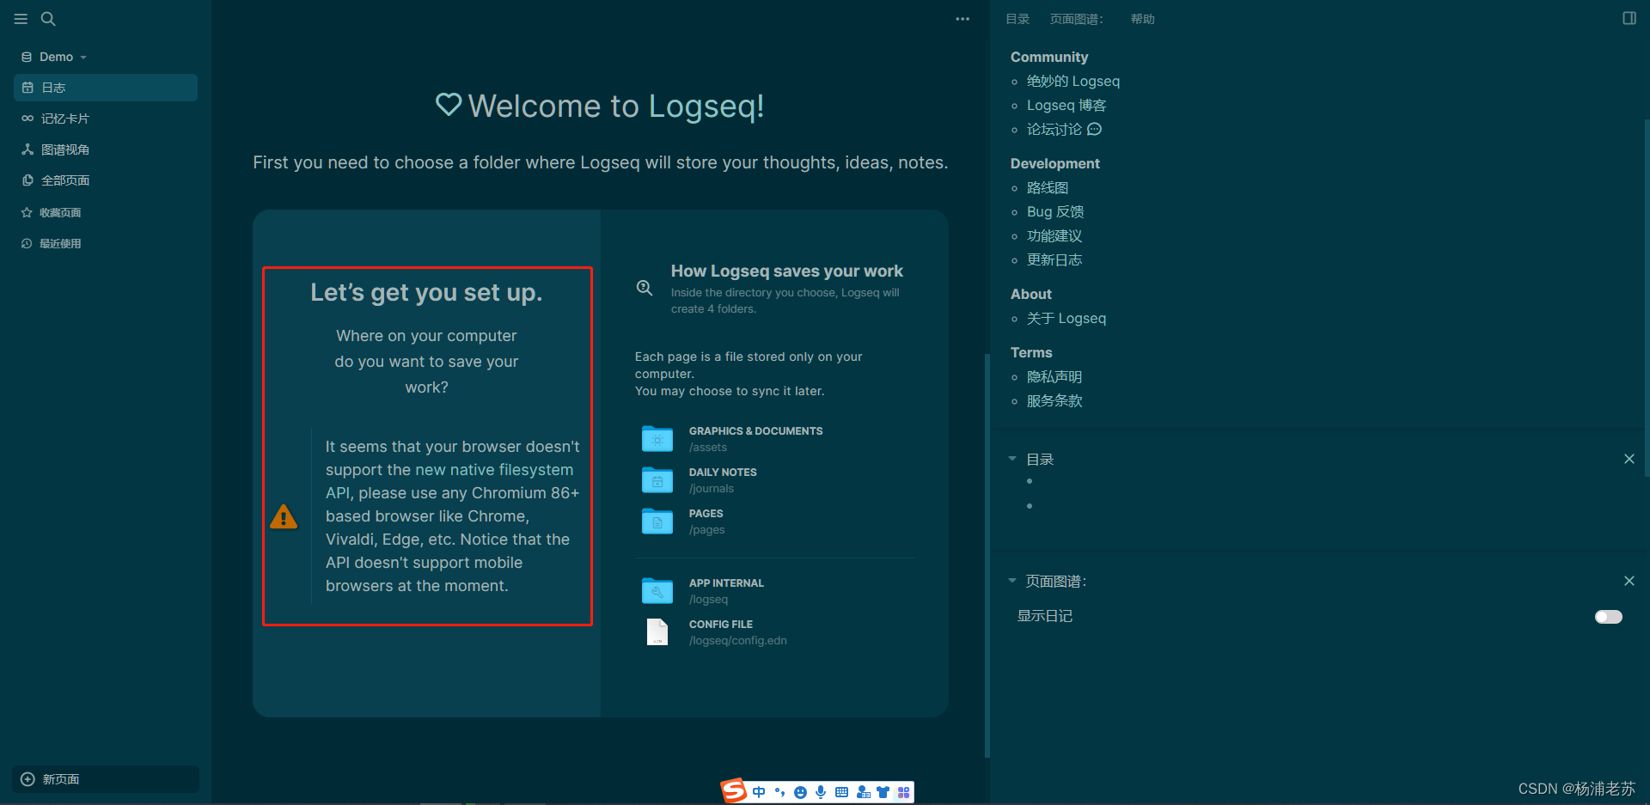Click the microphone voice input icon
Image resolution: width=1650 pixels, height=805 pixels.
click(x=821, y=792)
